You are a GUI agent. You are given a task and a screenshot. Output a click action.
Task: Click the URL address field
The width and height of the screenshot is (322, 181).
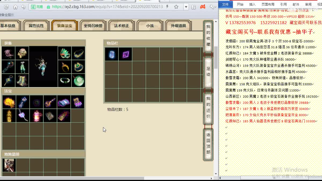pyautogui.click(x=107, y=7)
